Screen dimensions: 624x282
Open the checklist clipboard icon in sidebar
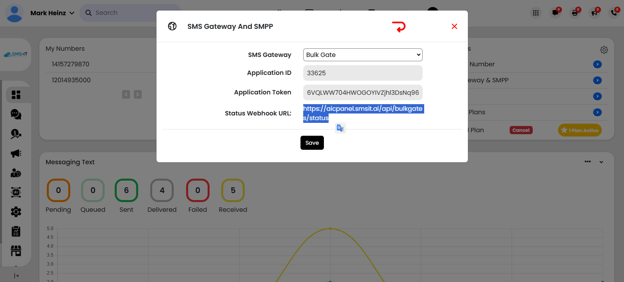[16, 231]
